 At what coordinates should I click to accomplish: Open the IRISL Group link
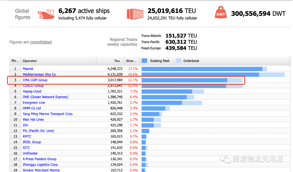point(32,142)
